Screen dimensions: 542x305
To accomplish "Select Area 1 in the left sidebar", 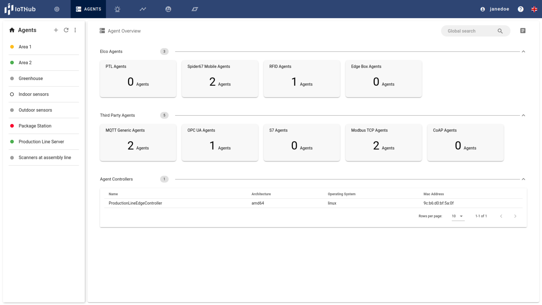I will [25, 47].
